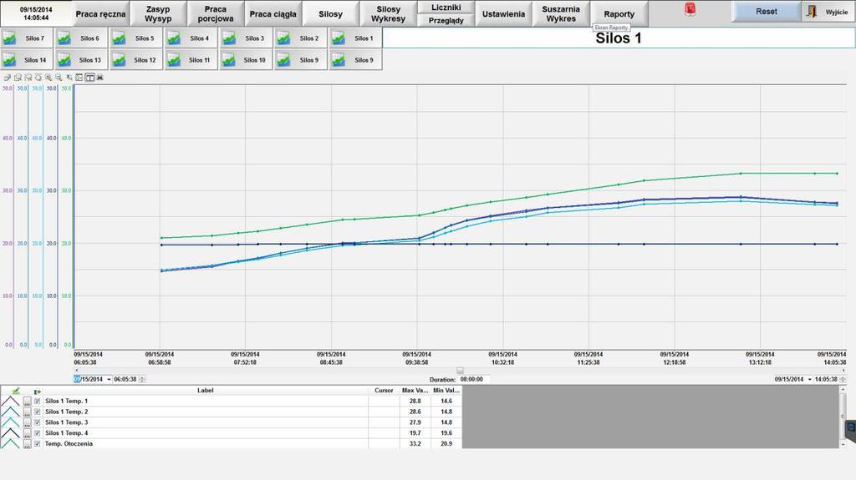Viewport: 856px width, 480px height.
Task: Select the Praca ciągła tab
Action: click(273, 14)
